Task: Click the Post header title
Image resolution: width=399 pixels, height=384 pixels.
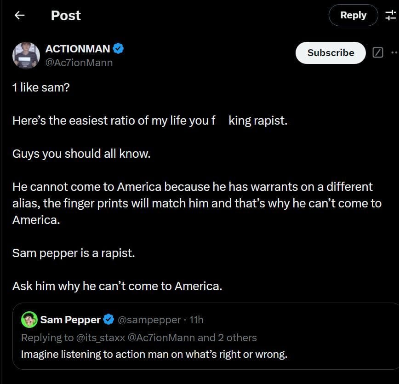Action: tap(66, 15)
